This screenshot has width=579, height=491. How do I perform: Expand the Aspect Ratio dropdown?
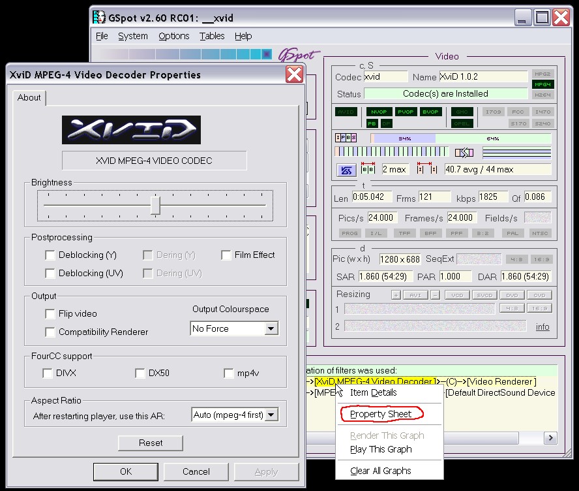point(271,415)
